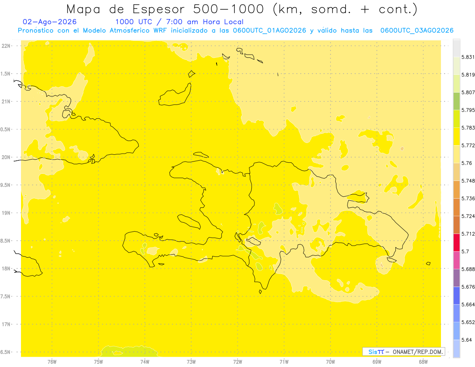Screen dimensions: 475x367
Task: Click the '1000 UTC / 7:00 am Hora Local' text
Action: (179, 22)
